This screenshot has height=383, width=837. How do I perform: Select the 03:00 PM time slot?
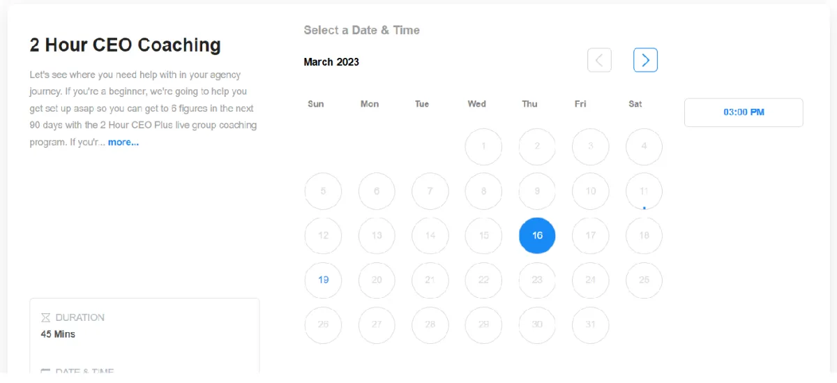pos(744,112)
